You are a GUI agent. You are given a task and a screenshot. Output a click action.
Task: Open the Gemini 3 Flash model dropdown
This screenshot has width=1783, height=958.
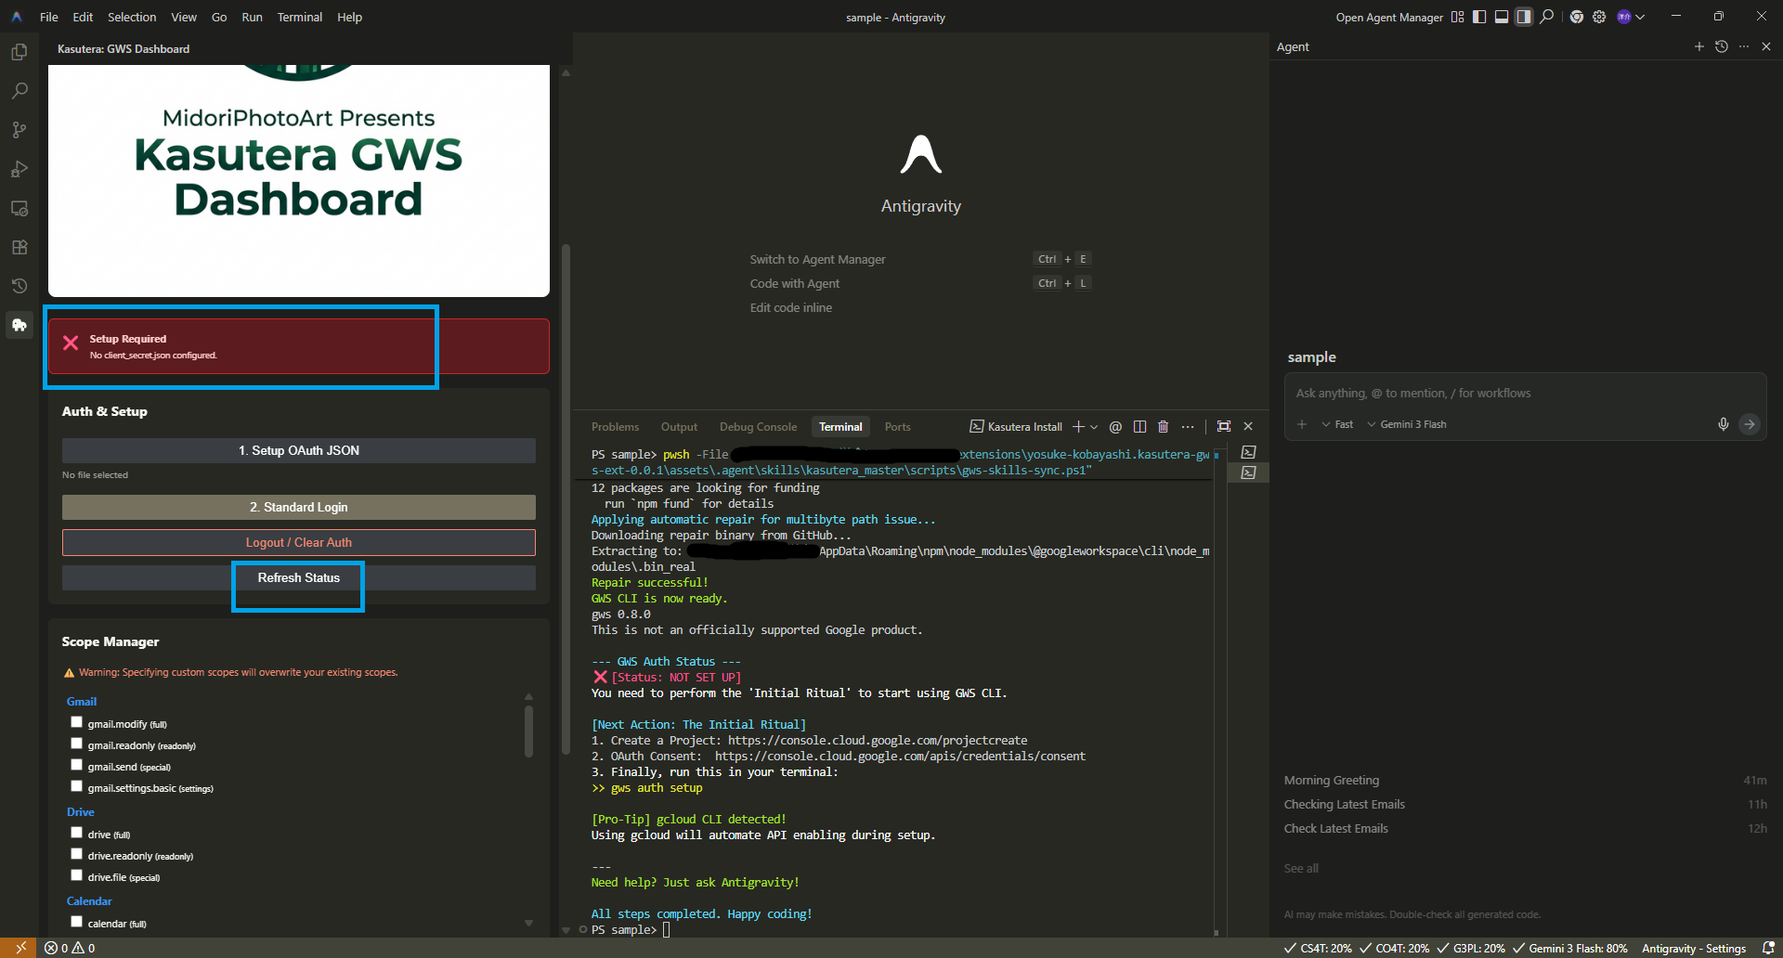click(x=1406, y=424)
